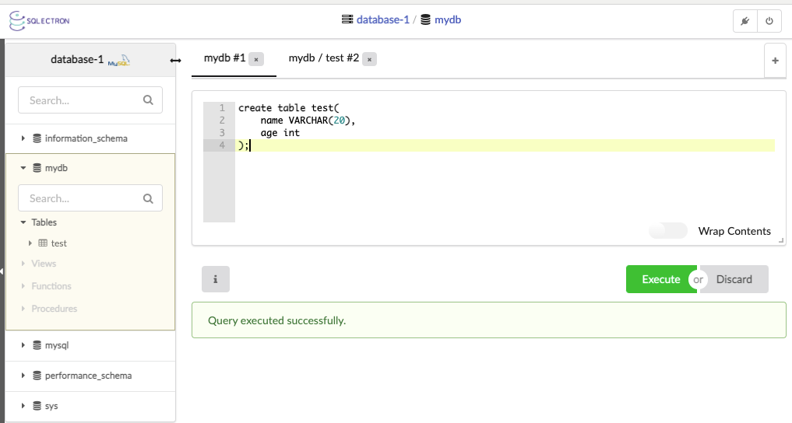Click the search icon in the mydb filter

pos(148,198)
